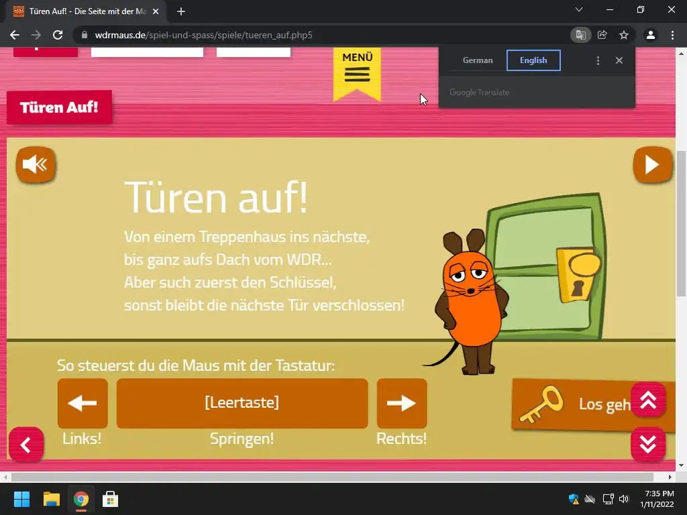Select English in Google Translate popup

[x=533, y=60]
